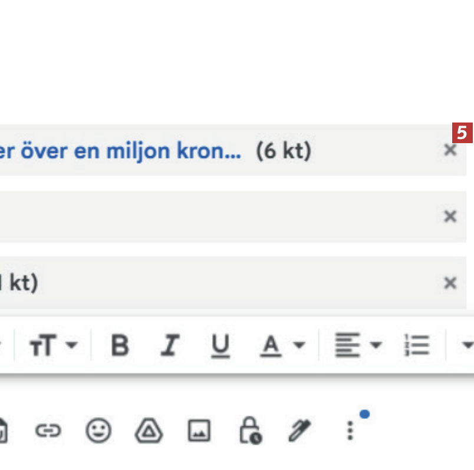Viewport: 474px width, 470px height.
Task: Open the attachment "över en miljon kron..."
Action: (118, 151)
